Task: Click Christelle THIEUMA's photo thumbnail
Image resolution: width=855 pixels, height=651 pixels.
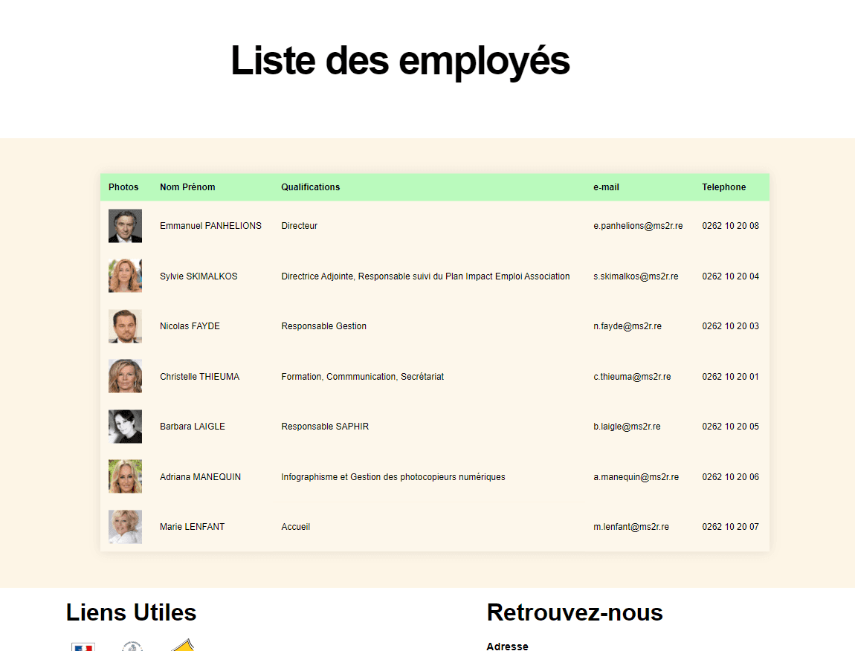Action: [x=125, y=376]
